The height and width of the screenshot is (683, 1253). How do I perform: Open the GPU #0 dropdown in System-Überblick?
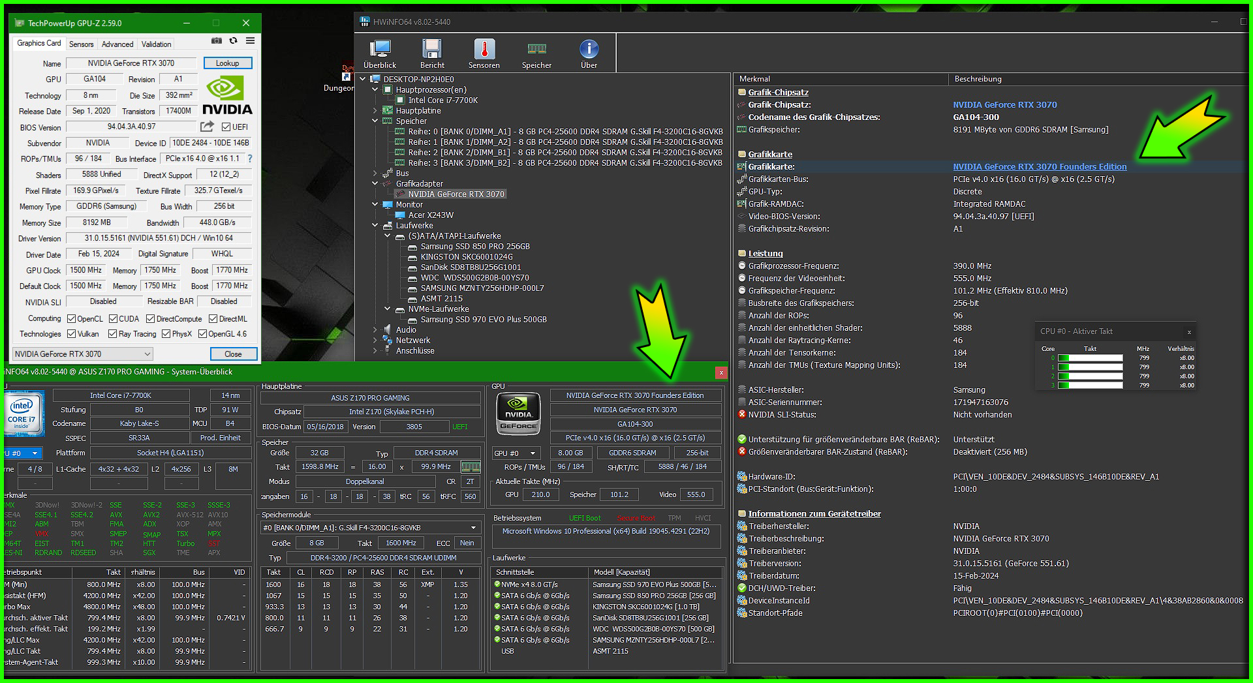pyautogui.click(x=516, y=453)
